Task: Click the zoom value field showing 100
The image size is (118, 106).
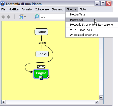Action: [x=53, y=17]
